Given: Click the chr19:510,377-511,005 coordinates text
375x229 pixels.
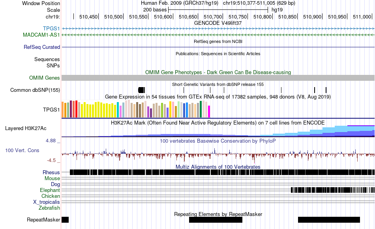Looking at the screenshot, I should (259, 3).
